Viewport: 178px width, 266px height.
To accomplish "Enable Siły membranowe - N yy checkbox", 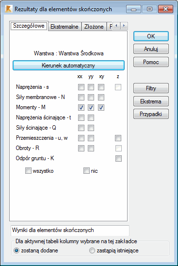I will click(x=91, y=98).
